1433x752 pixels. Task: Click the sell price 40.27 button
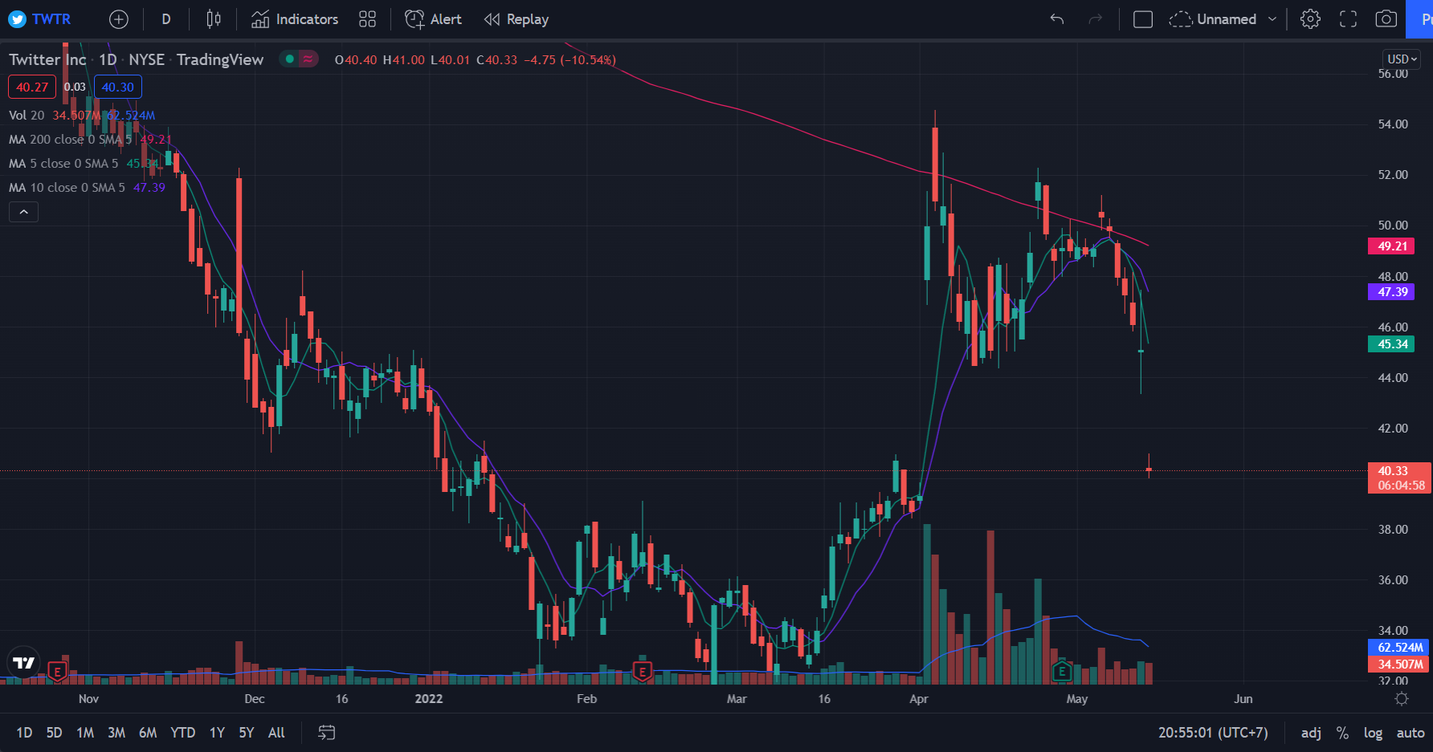(32, 87)
